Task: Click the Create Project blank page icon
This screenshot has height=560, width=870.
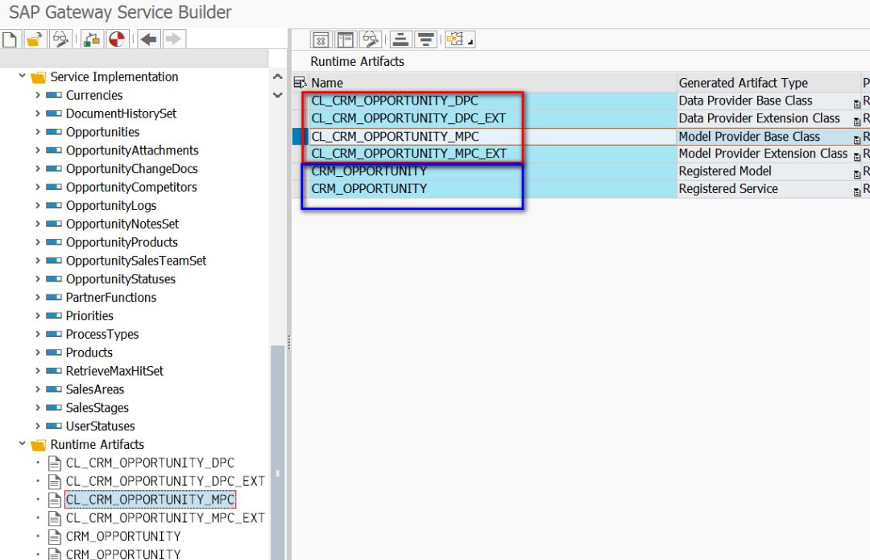Action: pyautogui.click(x=10, y=39)
